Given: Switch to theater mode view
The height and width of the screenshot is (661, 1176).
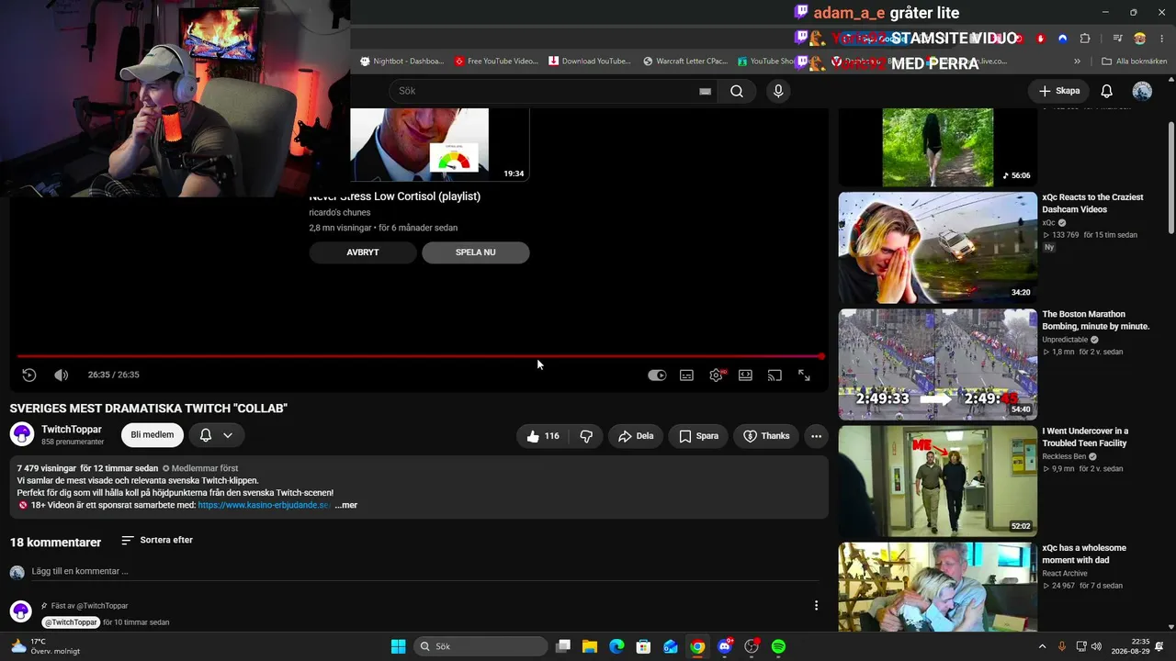Looking at the screenshot, I should [x=745, y=375].
